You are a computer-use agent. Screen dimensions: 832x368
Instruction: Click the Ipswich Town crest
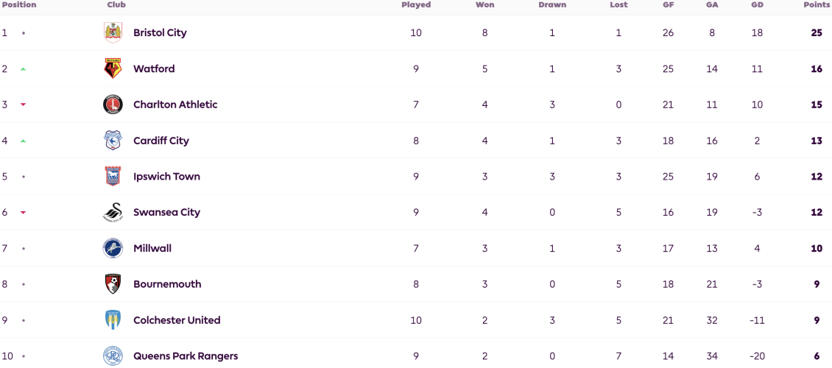click(113, 177)
